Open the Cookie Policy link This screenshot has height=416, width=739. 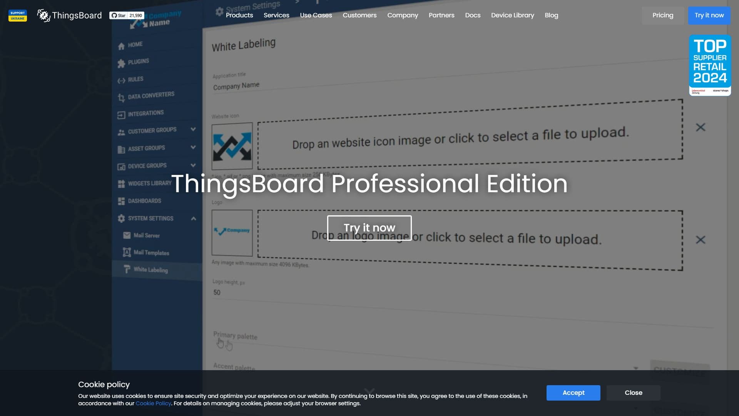click(x=153, y=403)
